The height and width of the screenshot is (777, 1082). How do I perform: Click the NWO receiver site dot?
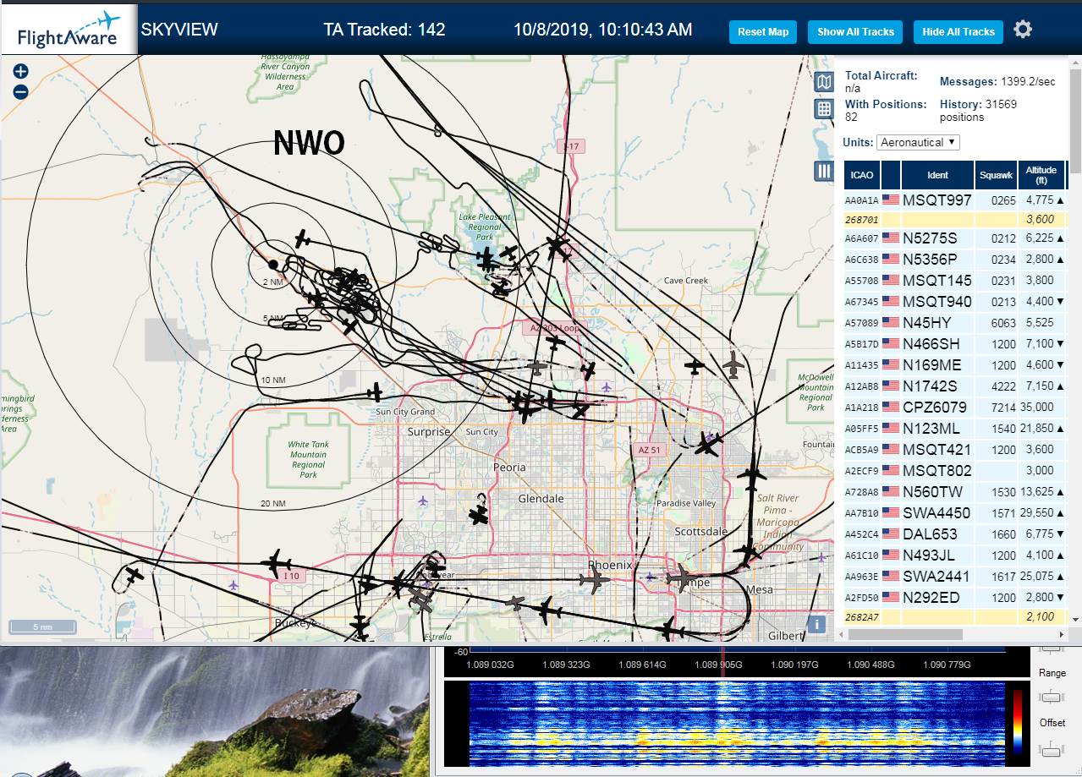(272, 264)
